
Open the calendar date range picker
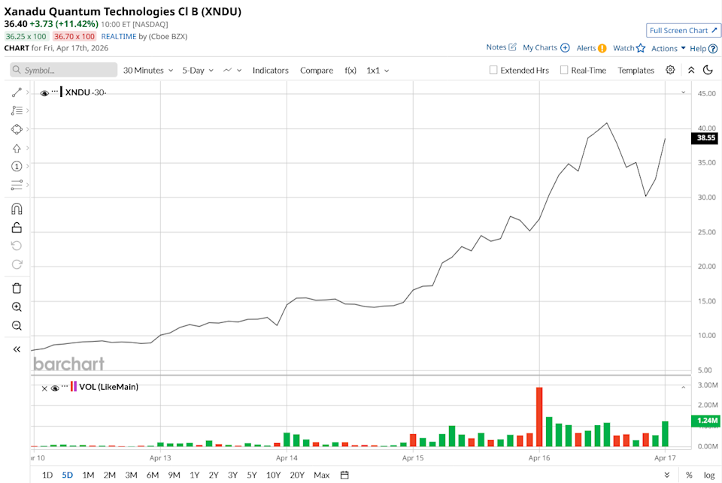pyautogui.click(x=344, y=475)
